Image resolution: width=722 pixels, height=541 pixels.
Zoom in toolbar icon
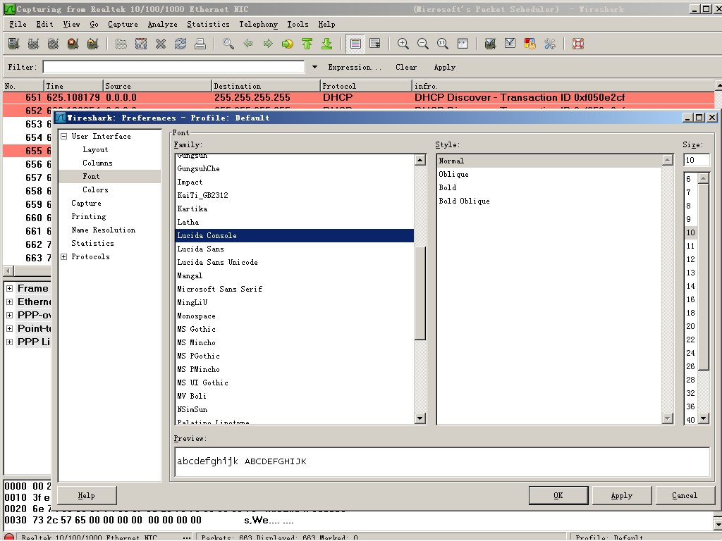(x=403, y=44)
